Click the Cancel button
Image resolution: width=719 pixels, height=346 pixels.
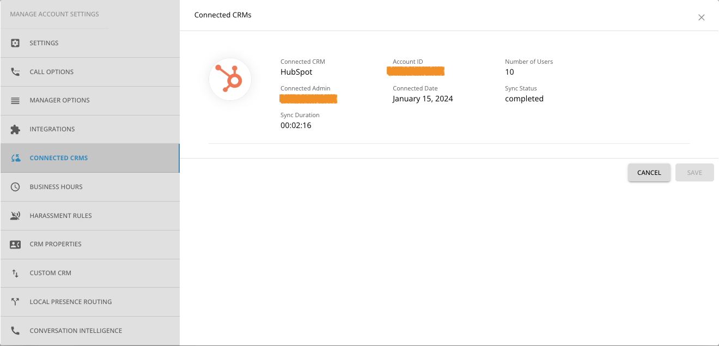(649, 173)
